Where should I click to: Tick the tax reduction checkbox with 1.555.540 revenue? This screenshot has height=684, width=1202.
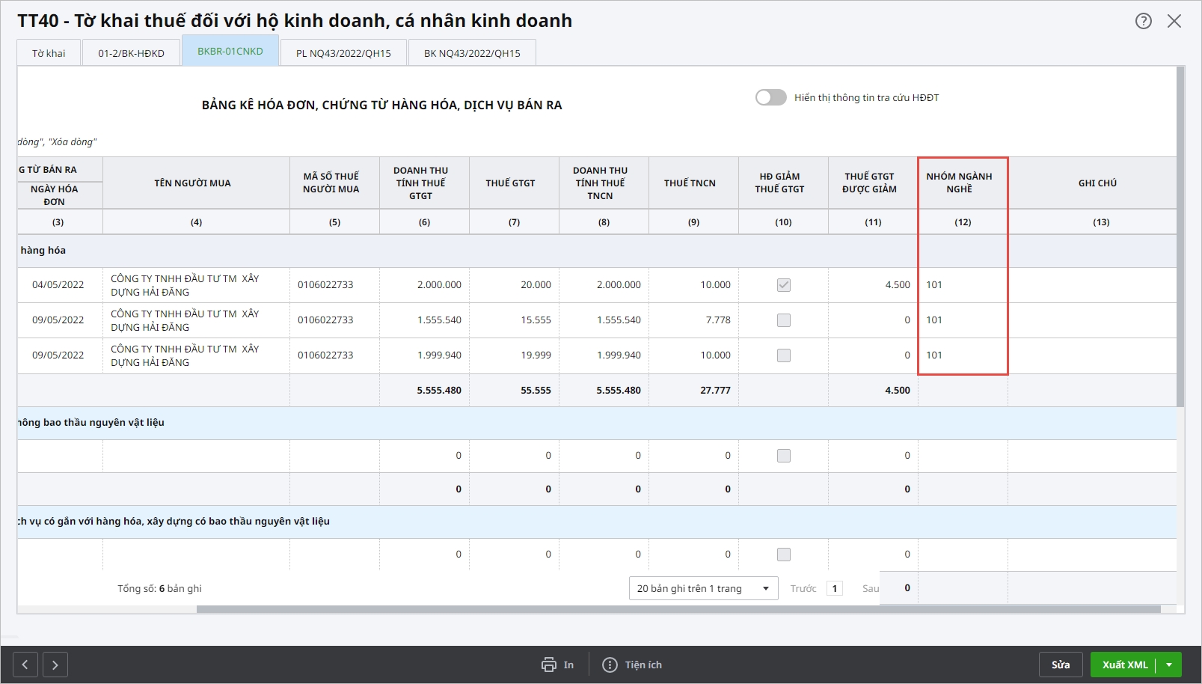pyautogui.click(x=783, y=320)
